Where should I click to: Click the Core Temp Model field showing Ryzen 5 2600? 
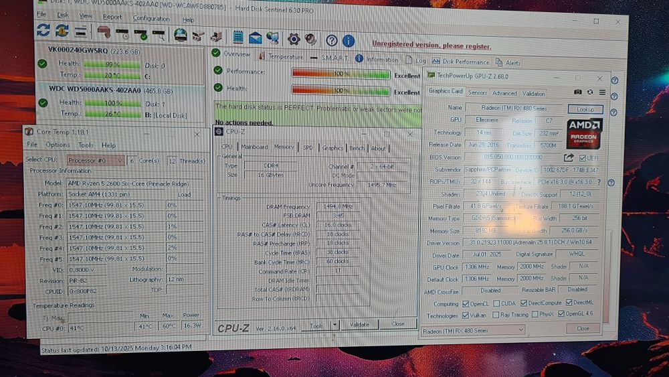tap(135, 183)
